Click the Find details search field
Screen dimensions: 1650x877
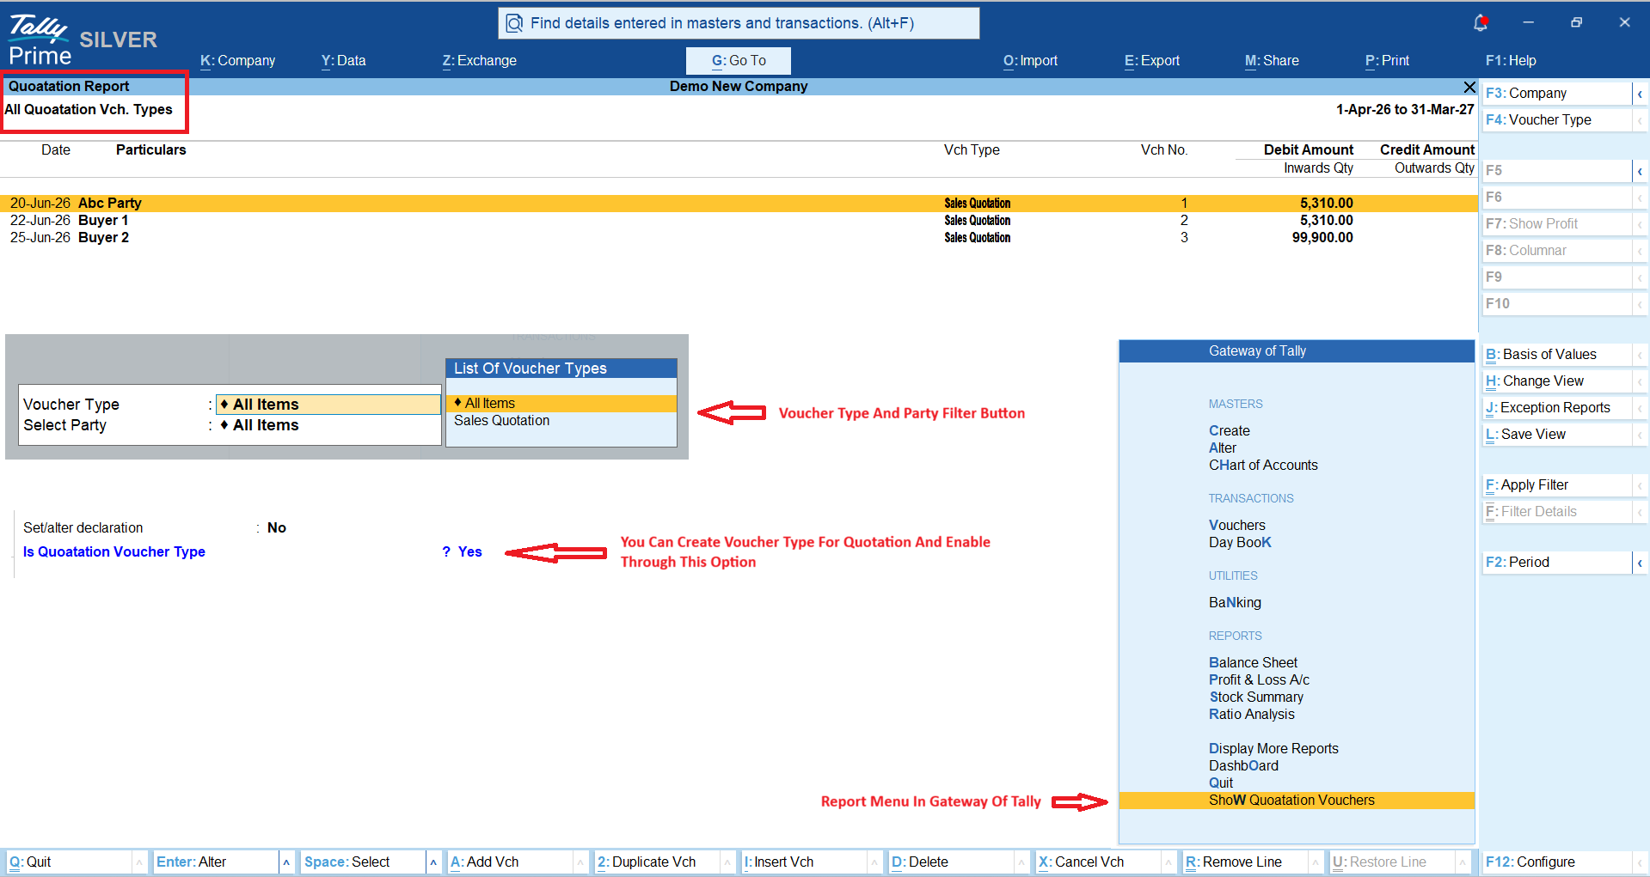click(x=739, y=23)
